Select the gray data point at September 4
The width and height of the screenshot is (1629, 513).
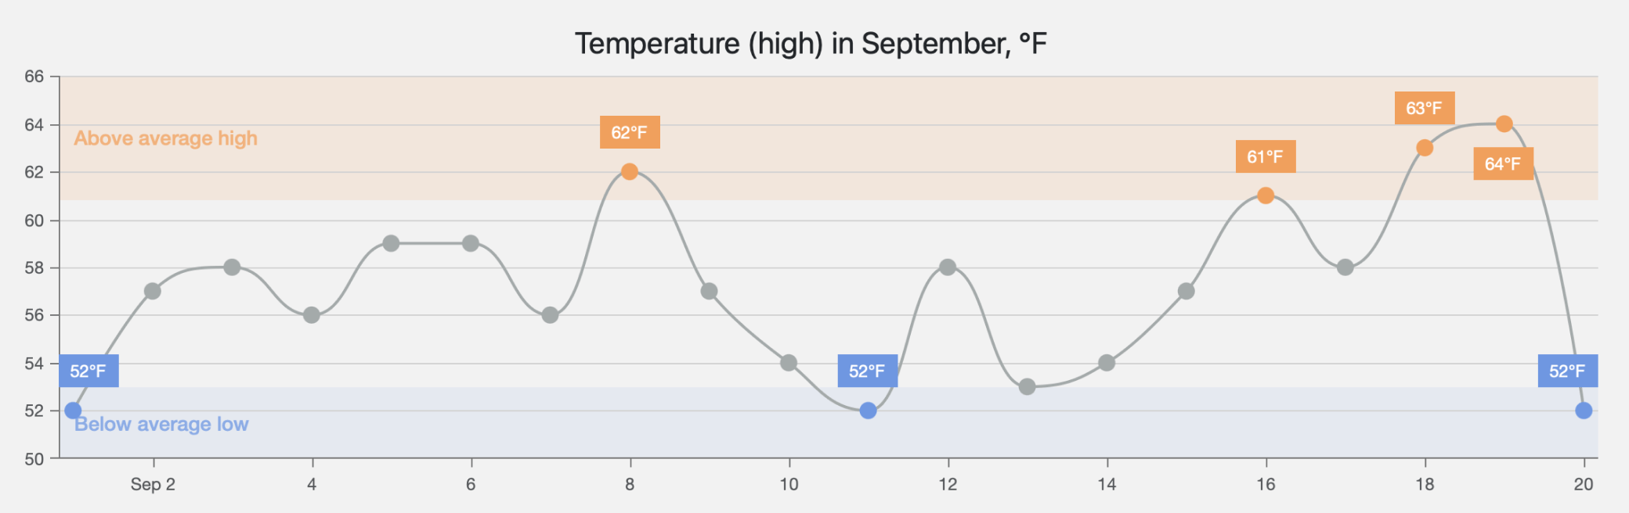(312, 315)
